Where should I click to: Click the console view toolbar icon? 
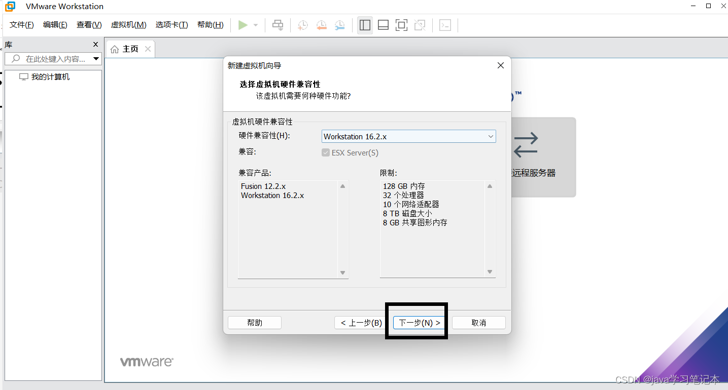[445, 25]
